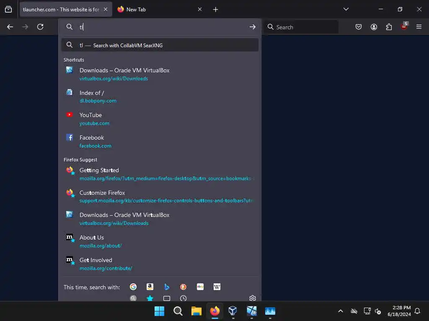
Task: Open the YouTube shortcut suggestion
Action: tap(160, 119)
